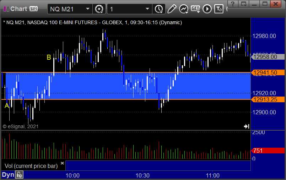Open the symbol settings gear menu
Screen dimensions: 286x180
99,9
